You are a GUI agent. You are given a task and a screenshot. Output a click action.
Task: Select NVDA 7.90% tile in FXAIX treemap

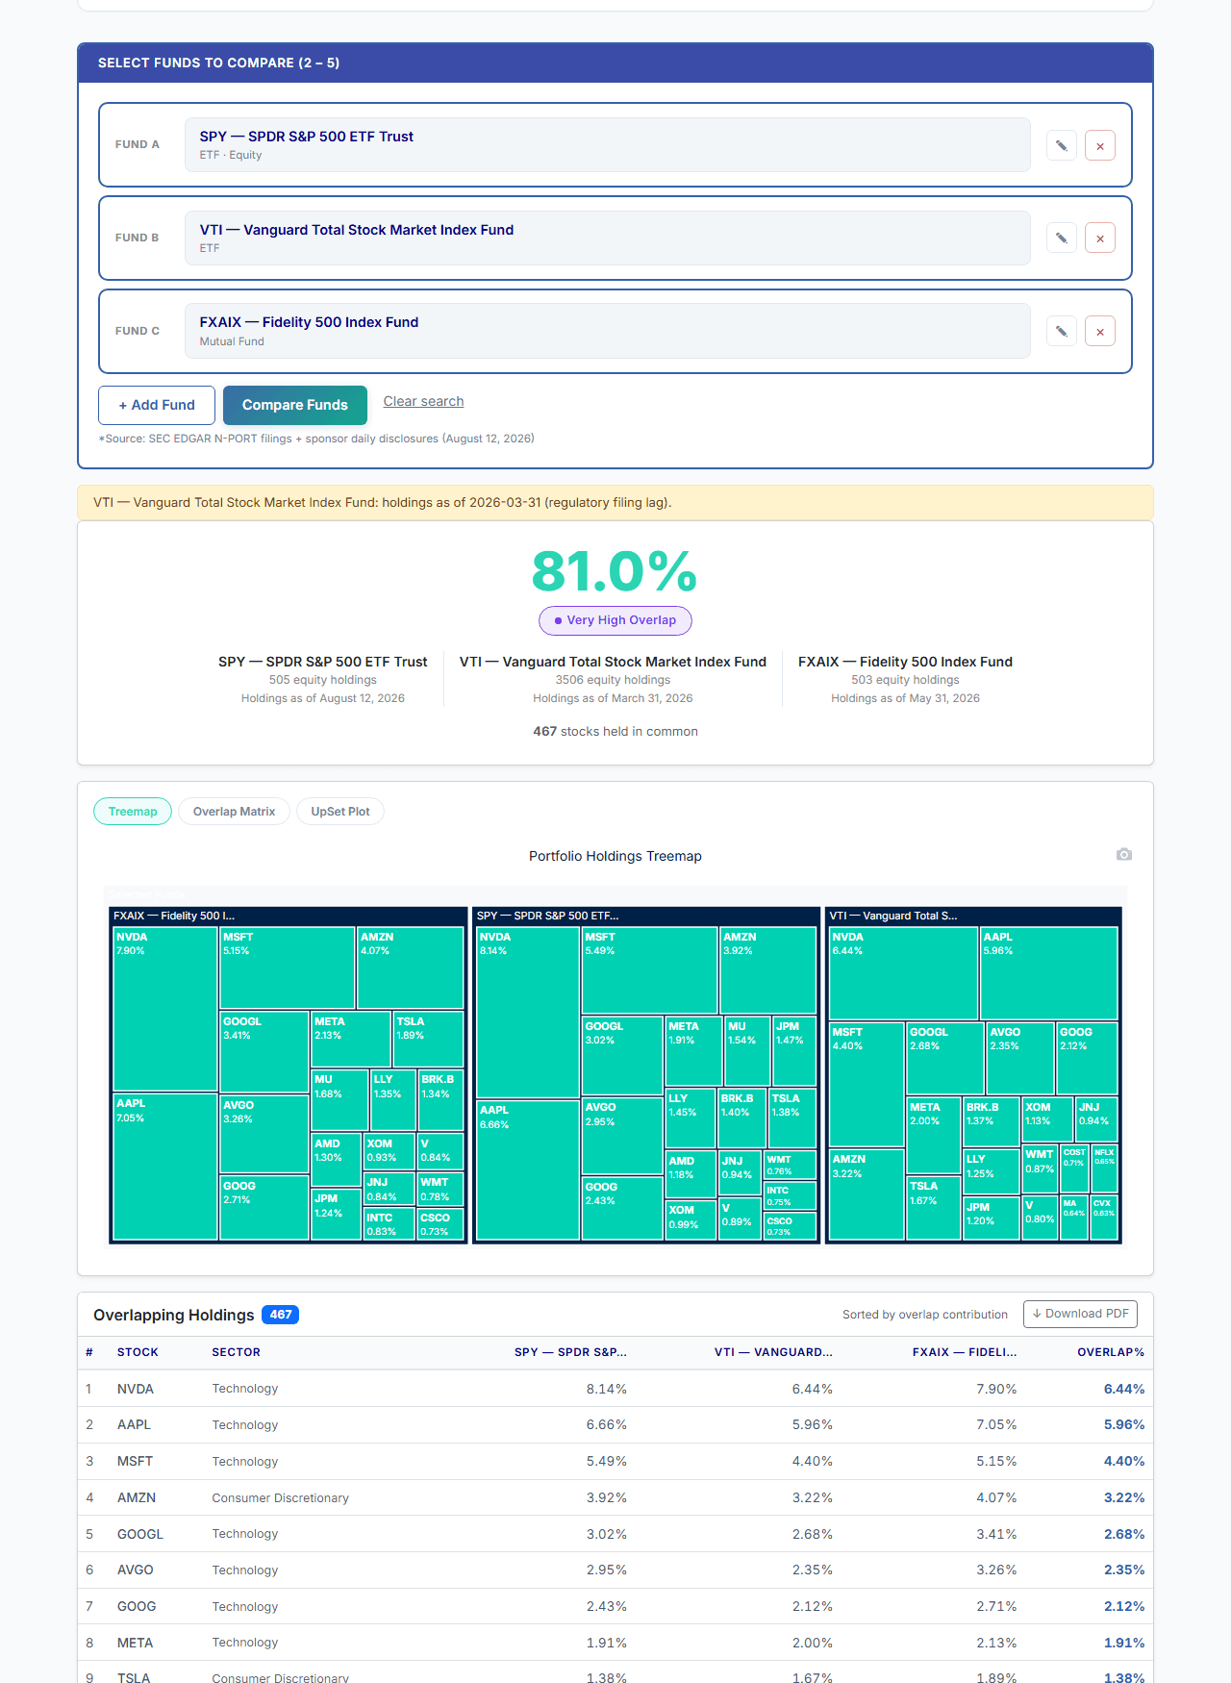165,1009
